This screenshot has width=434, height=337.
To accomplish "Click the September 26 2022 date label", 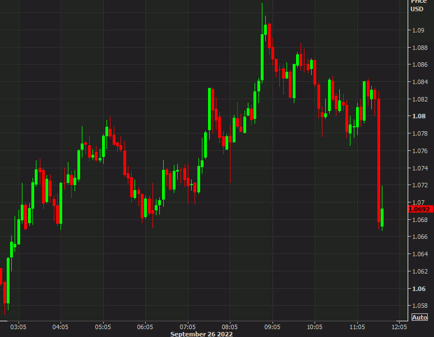I will coord(201,334).
